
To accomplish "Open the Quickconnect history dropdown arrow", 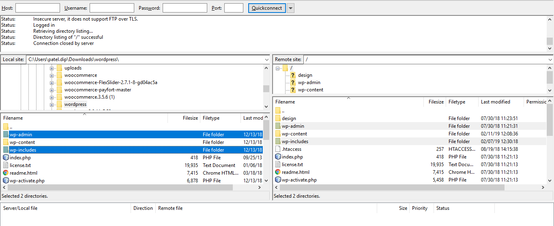I will 290,8.
